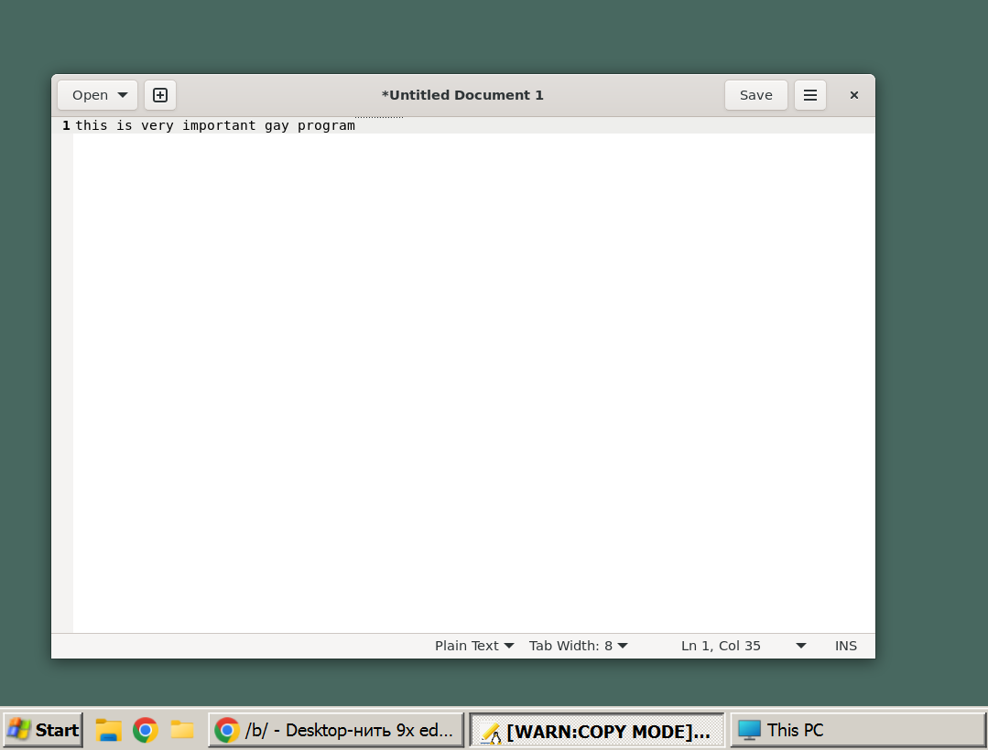Toggle the INS insert mode indicator
The width and height of the screenshot is (988, 750).
pos(845,646)
